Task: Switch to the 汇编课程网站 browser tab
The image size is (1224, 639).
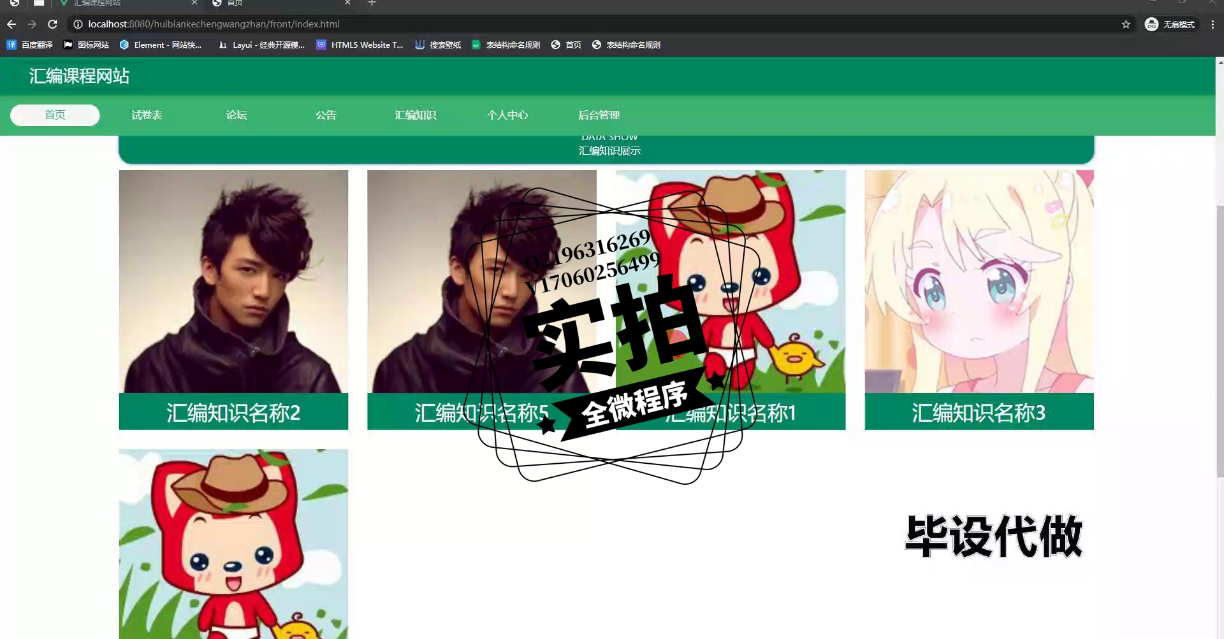Action: [127, 3]
